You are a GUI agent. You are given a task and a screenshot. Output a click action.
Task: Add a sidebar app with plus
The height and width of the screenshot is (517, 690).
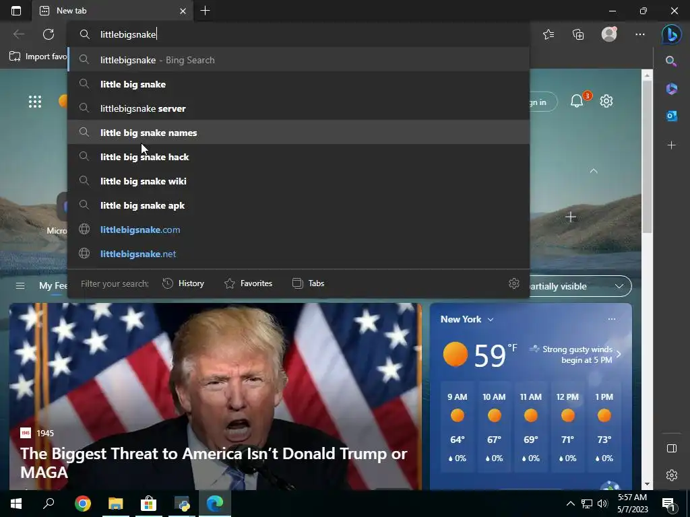point(672,145)
